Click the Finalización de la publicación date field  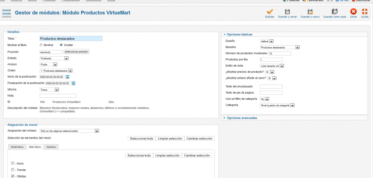click(58, 84)
